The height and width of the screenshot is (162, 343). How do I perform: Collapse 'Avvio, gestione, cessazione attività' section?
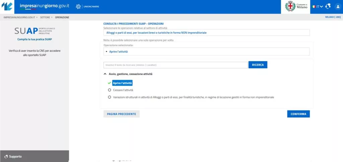[x=105, y=74]
